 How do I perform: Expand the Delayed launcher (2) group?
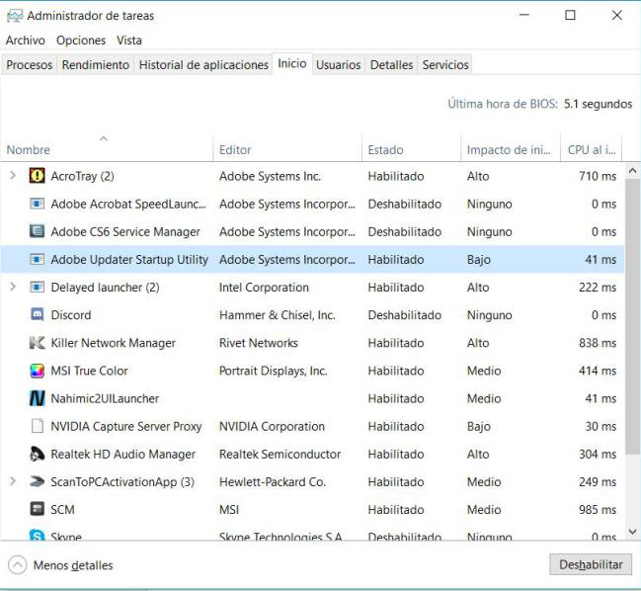click(x=13, y=287)
